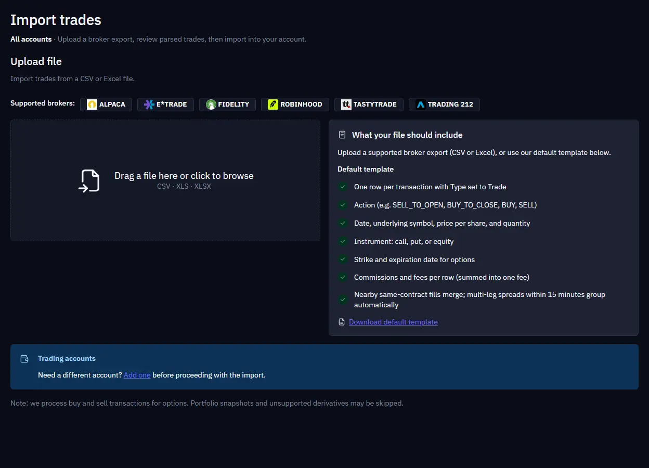Click 'What your file should include' heading
The height and width of the screenshot is (468, 649).
pos(407,135)
